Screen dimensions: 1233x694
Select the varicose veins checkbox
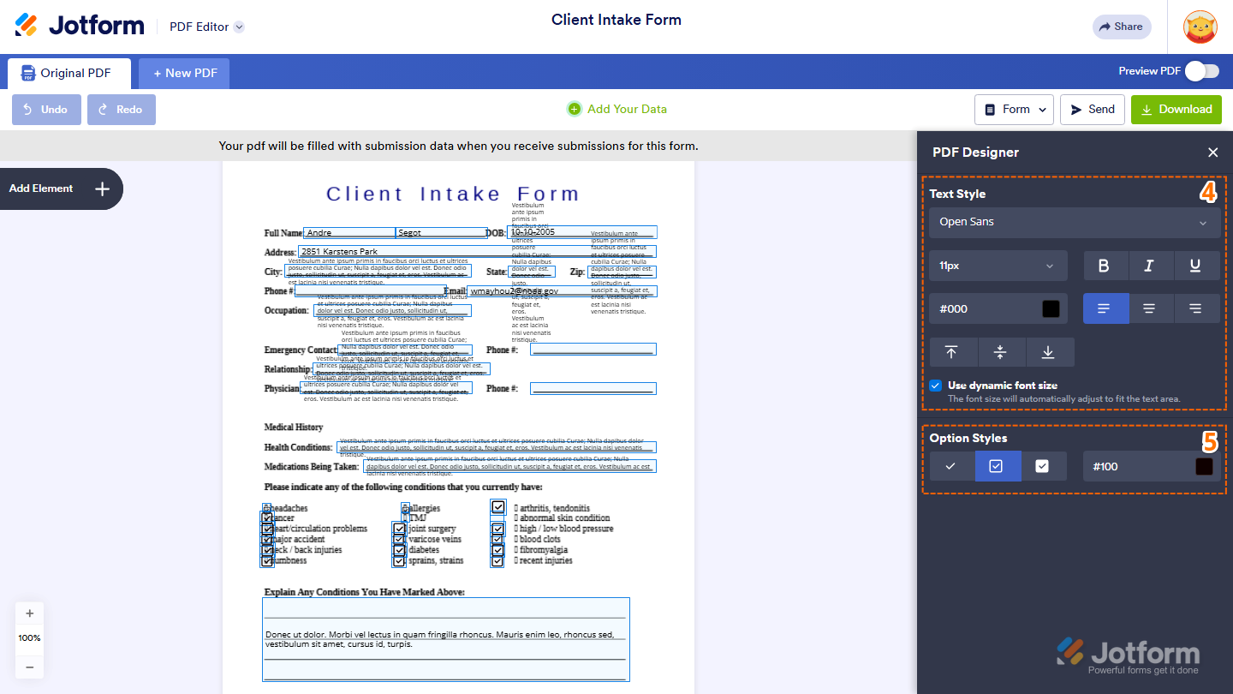click(x=399, y=540)
